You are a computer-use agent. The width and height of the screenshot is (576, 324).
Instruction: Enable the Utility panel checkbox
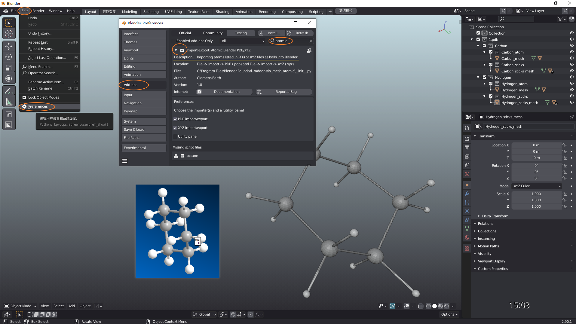click(x=175, y=136)
